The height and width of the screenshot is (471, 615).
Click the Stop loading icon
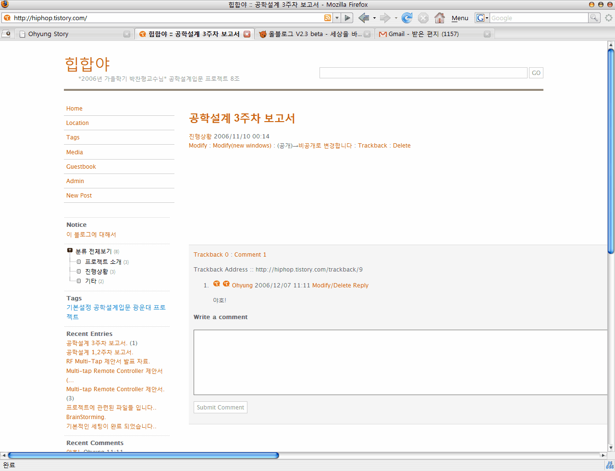(423, 18)
